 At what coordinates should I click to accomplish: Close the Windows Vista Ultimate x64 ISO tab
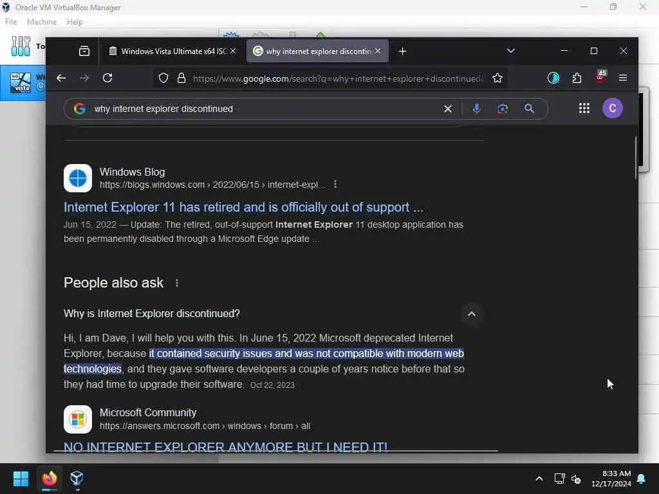233,51
